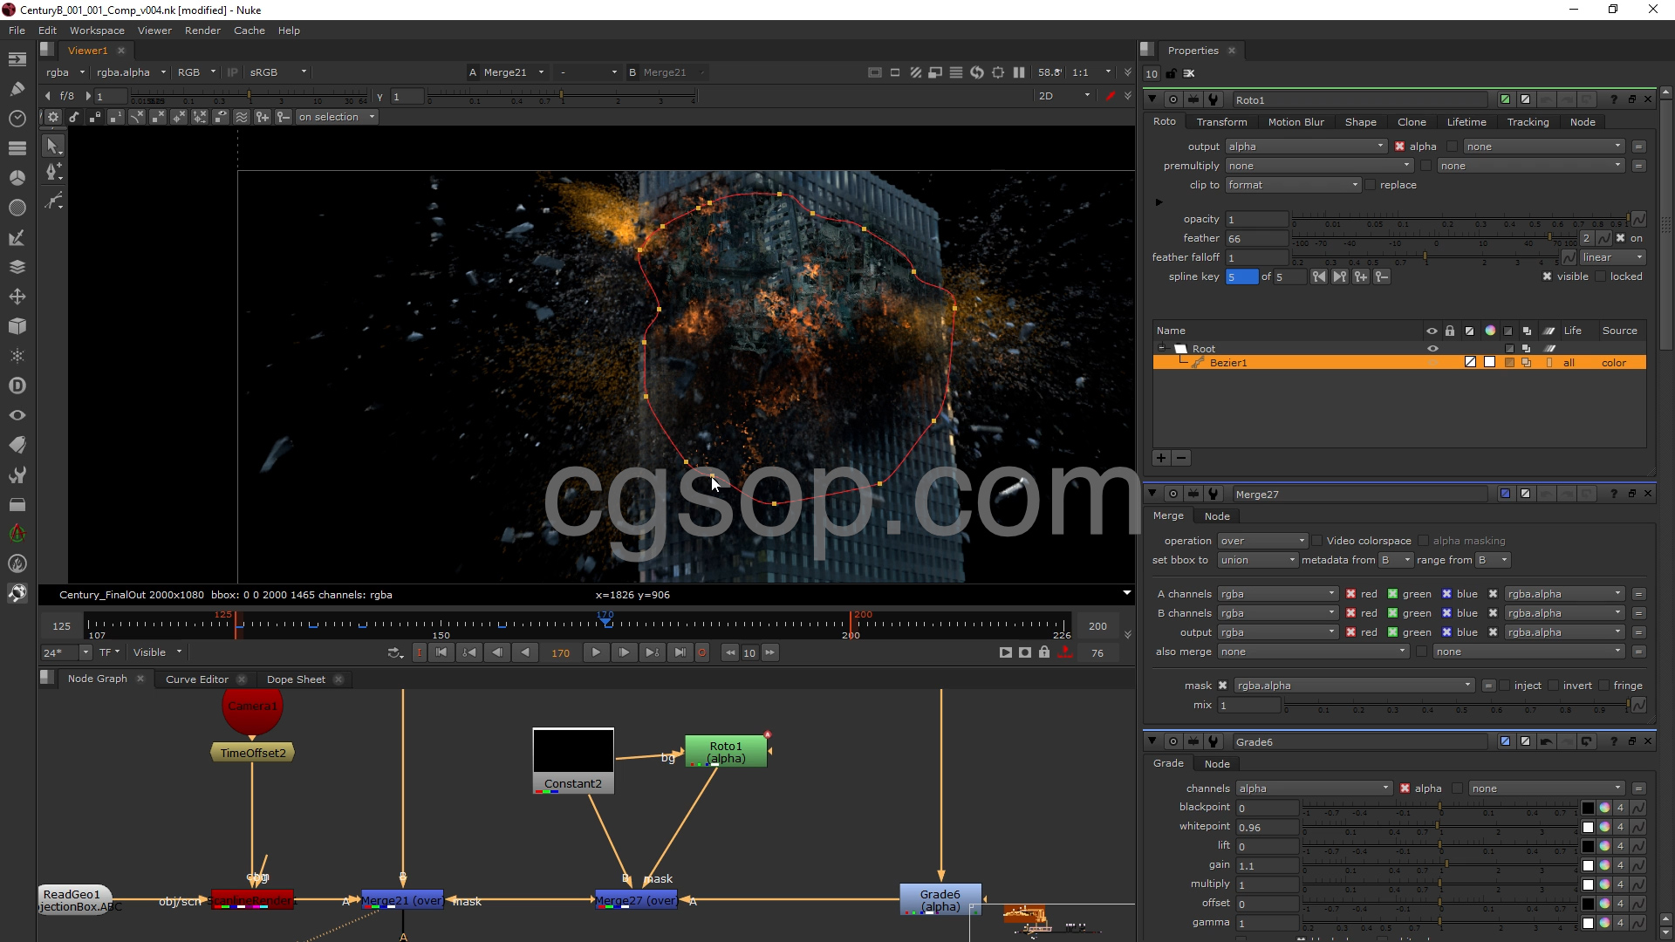Image resolution: width=1675 pixels, height=942 pixels.
Task: Click the add layer plus button
Action: (1161, 458)
